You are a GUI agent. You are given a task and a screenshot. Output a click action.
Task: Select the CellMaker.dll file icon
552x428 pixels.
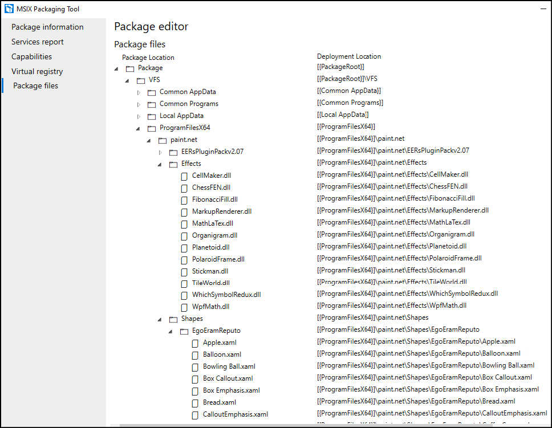(x=184, y=176)
